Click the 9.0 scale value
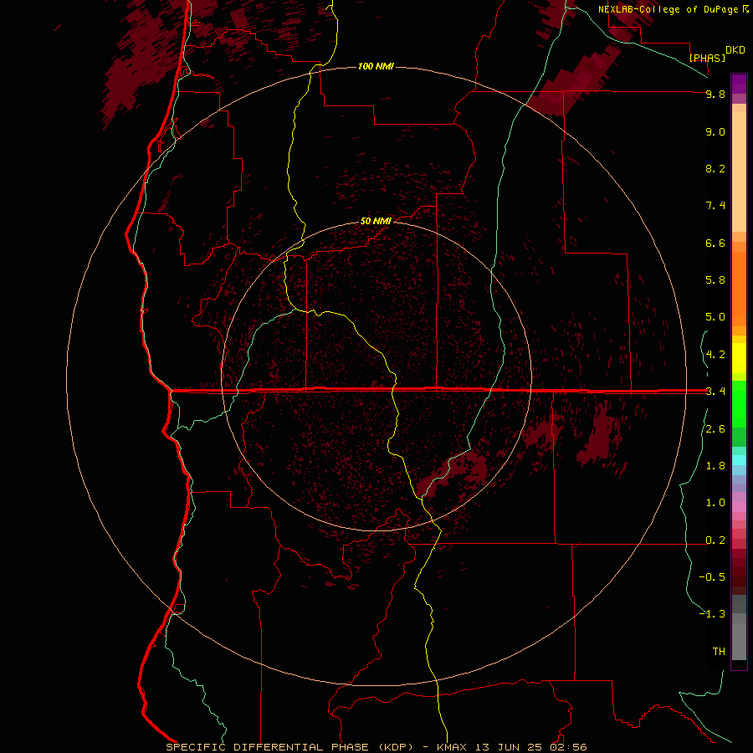 715,131
